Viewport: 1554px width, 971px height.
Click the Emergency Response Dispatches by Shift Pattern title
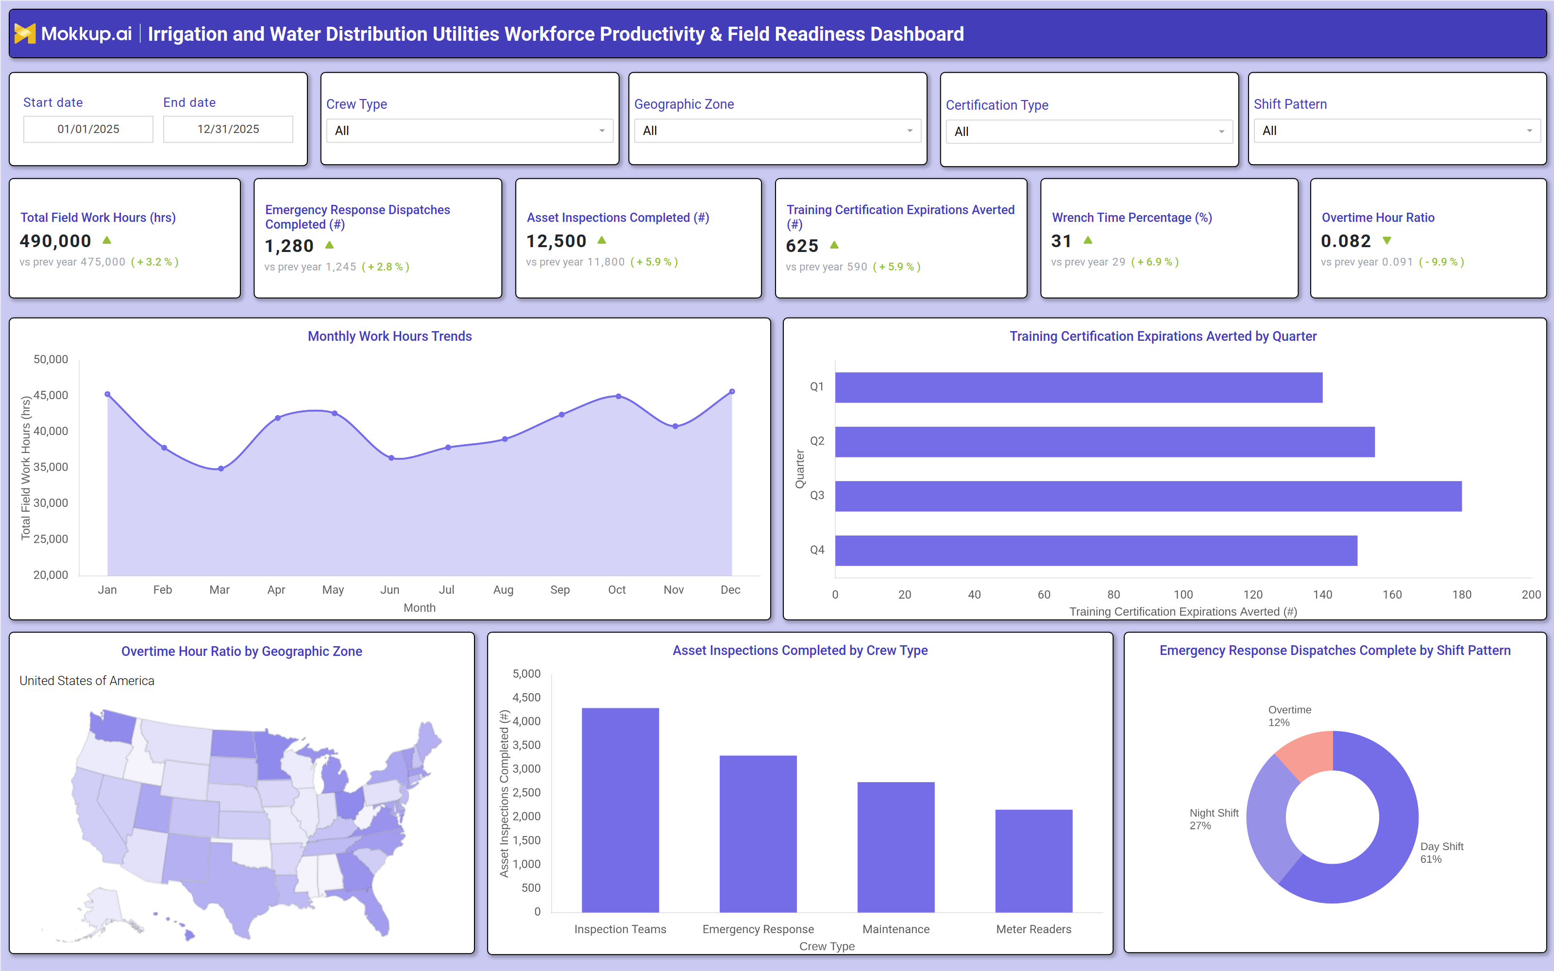point(1335,651)
